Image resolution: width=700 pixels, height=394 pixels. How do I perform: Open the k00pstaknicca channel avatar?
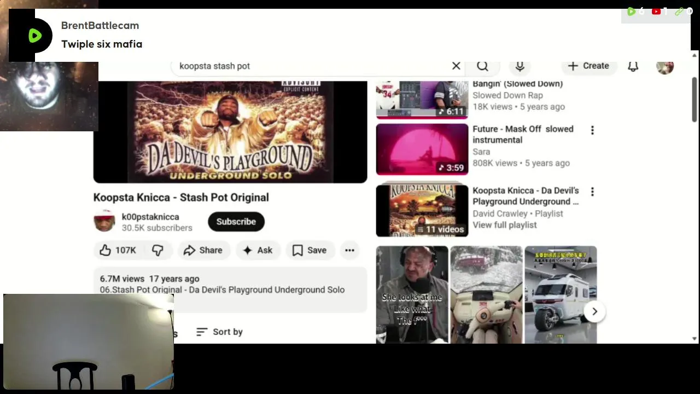[104, 221]
